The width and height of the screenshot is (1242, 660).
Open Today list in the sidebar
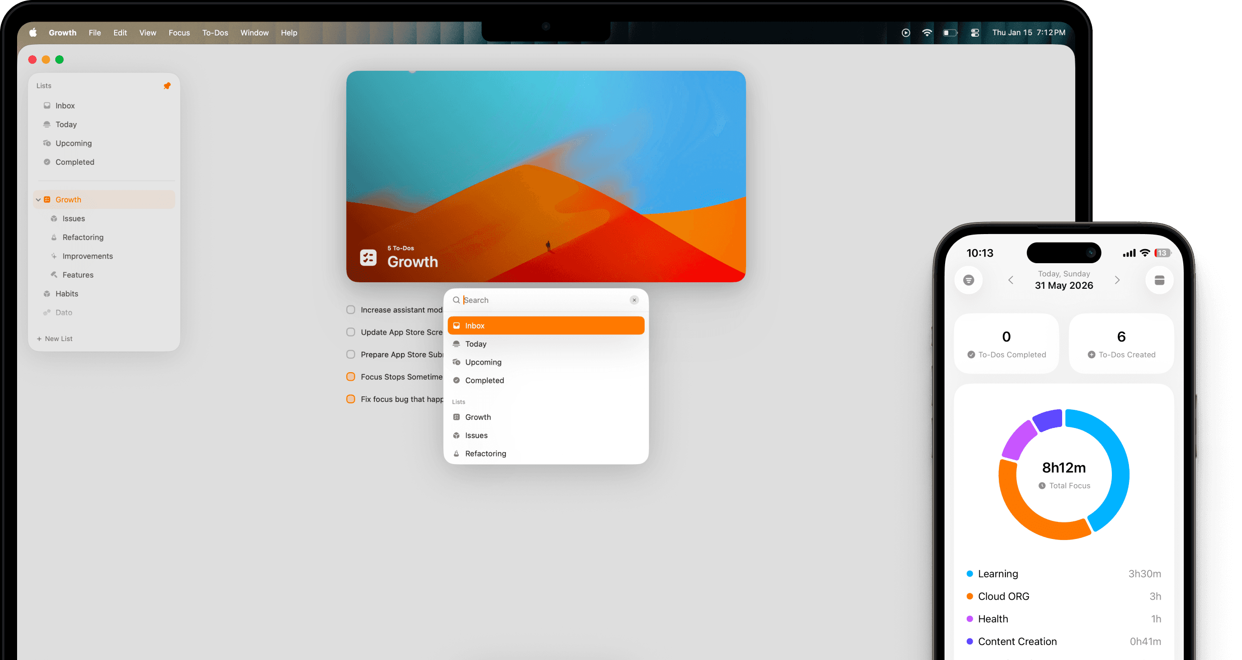point(104,124)
